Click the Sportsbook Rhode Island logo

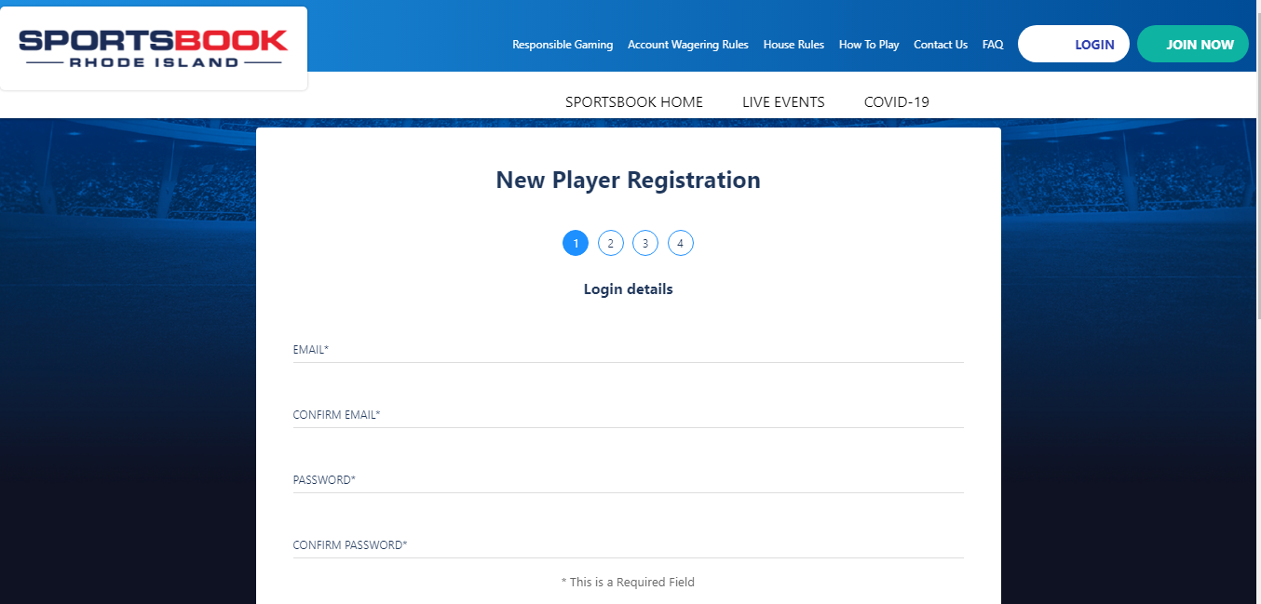[154, 48]
